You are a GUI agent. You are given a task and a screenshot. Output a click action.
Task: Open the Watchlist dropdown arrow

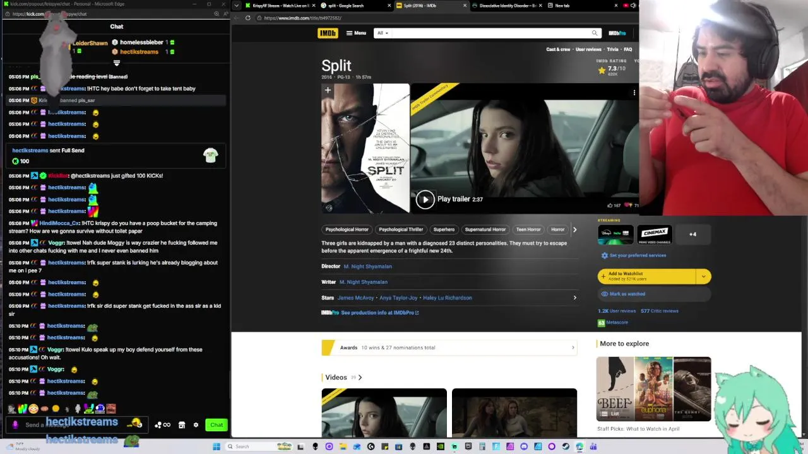point(703,276)
